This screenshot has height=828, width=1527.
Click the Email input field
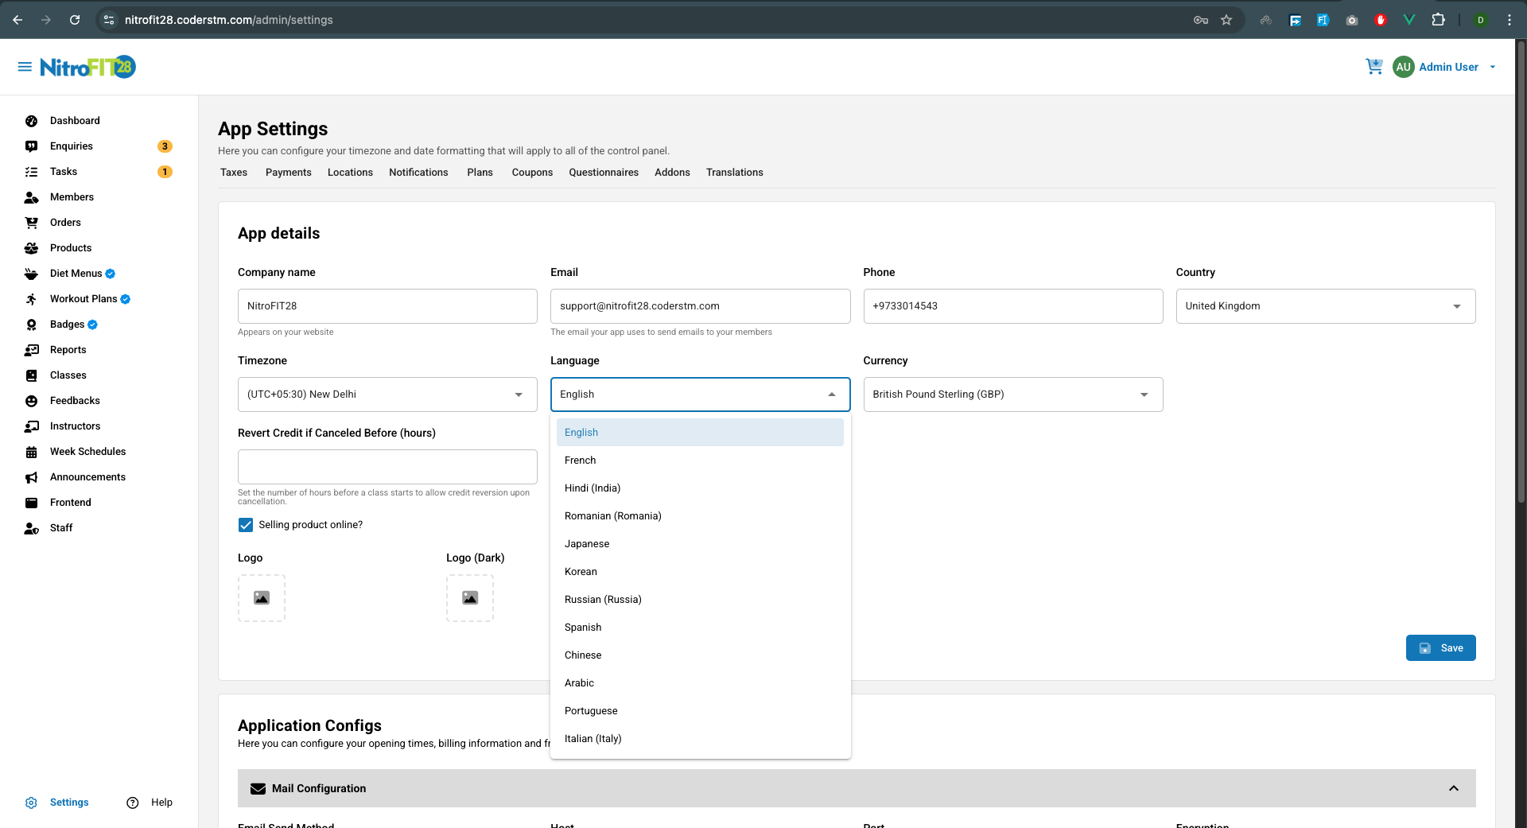[700, 306]
